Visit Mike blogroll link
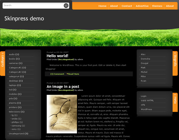Viewport: 179px width, 140px height. pyautogui.click(x=143, y=76)
